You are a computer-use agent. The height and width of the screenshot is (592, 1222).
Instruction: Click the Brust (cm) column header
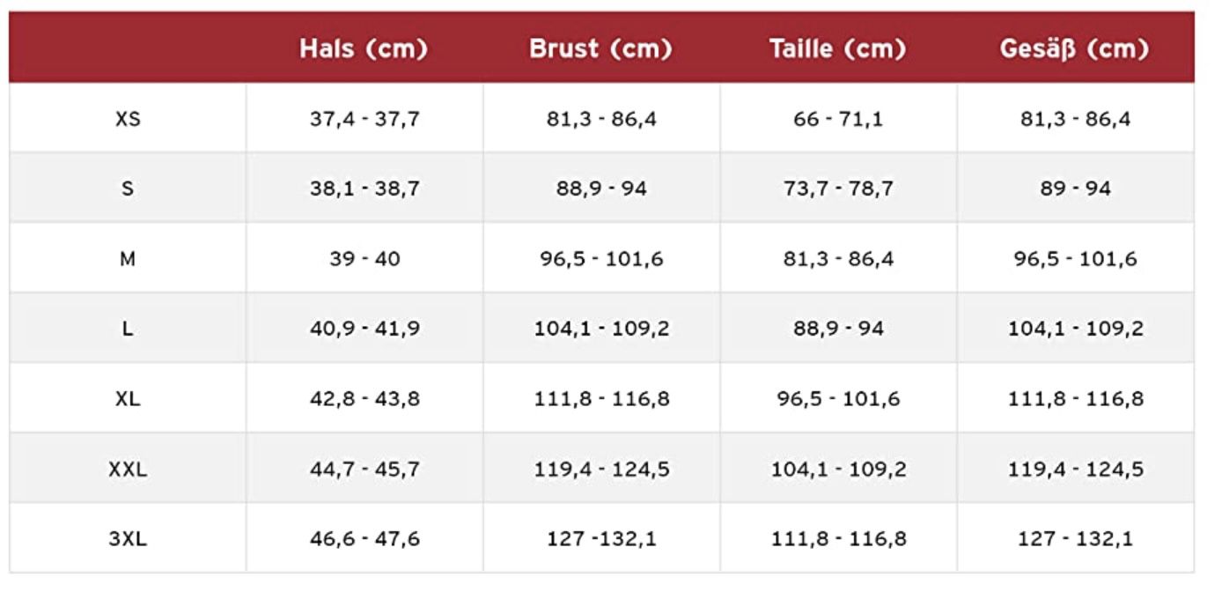pos(600,49)
